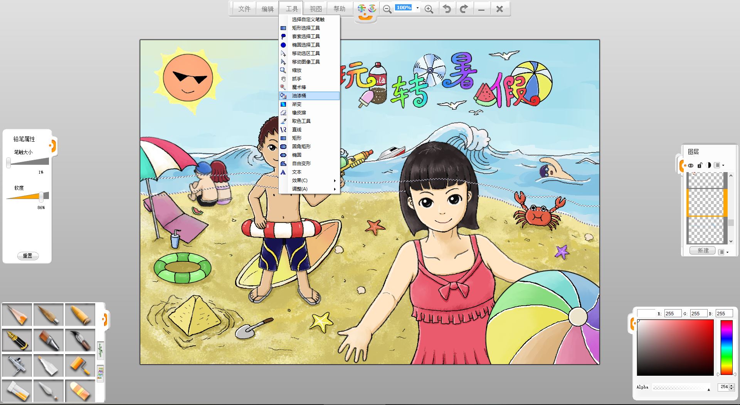
Task: Pick the eraser brush in palette
Action: click(80, 390)
